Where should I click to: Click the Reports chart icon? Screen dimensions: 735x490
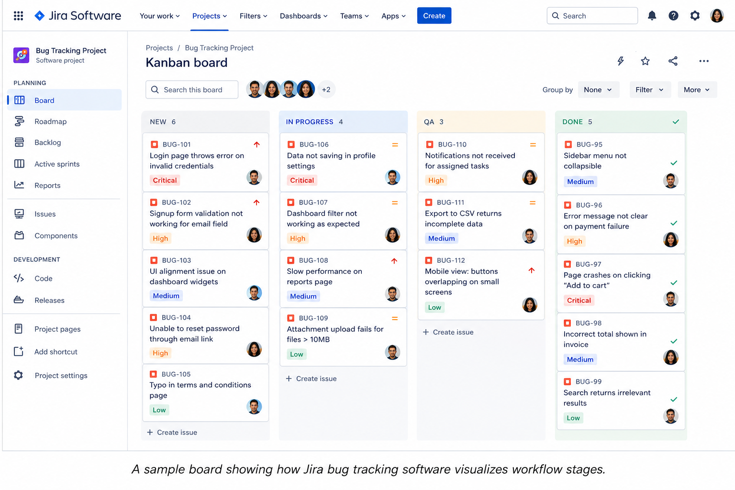coord(19,185)
